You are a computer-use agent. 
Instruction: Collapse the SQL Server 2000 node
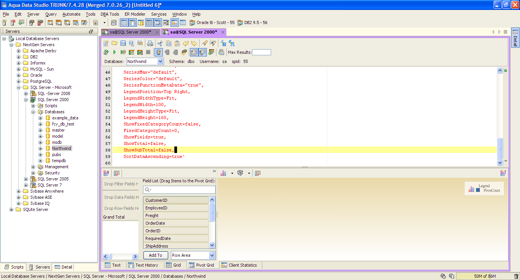(26, 100)
